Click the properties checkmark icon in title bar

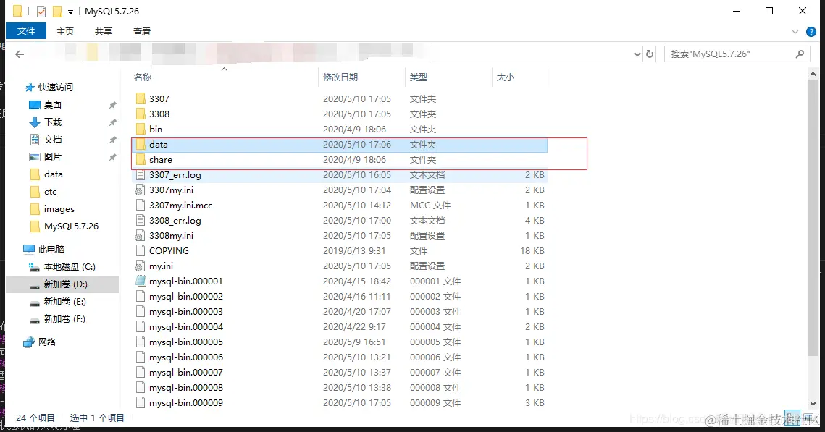41,11
